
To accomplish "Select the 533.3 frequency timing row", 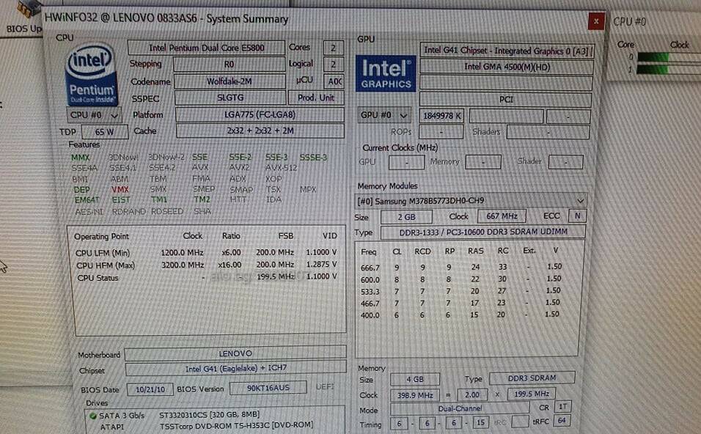I will pyautogui.click(x=460, y=291).
